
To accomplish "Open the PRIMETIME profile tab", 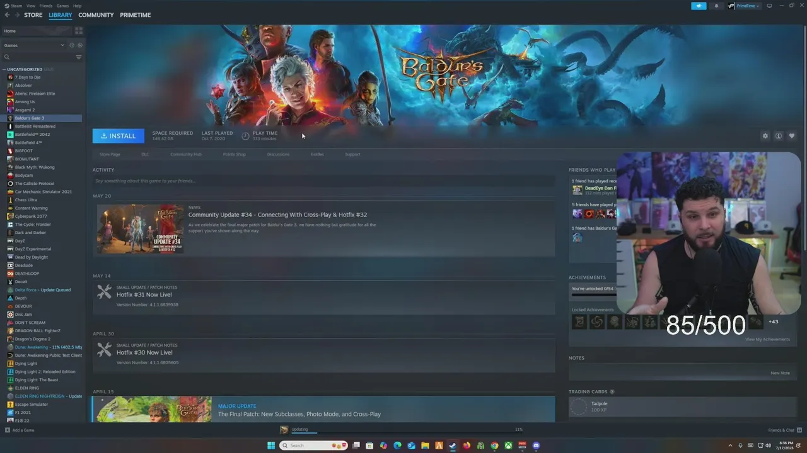I will (x=136, y=15).
